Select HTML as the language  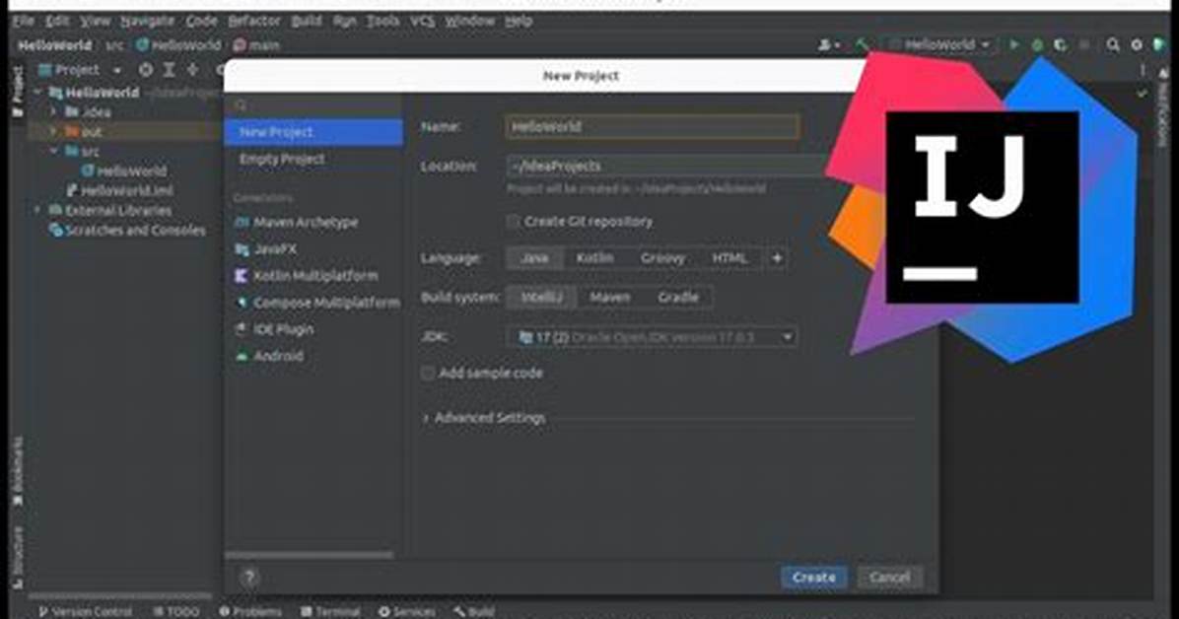729,258
